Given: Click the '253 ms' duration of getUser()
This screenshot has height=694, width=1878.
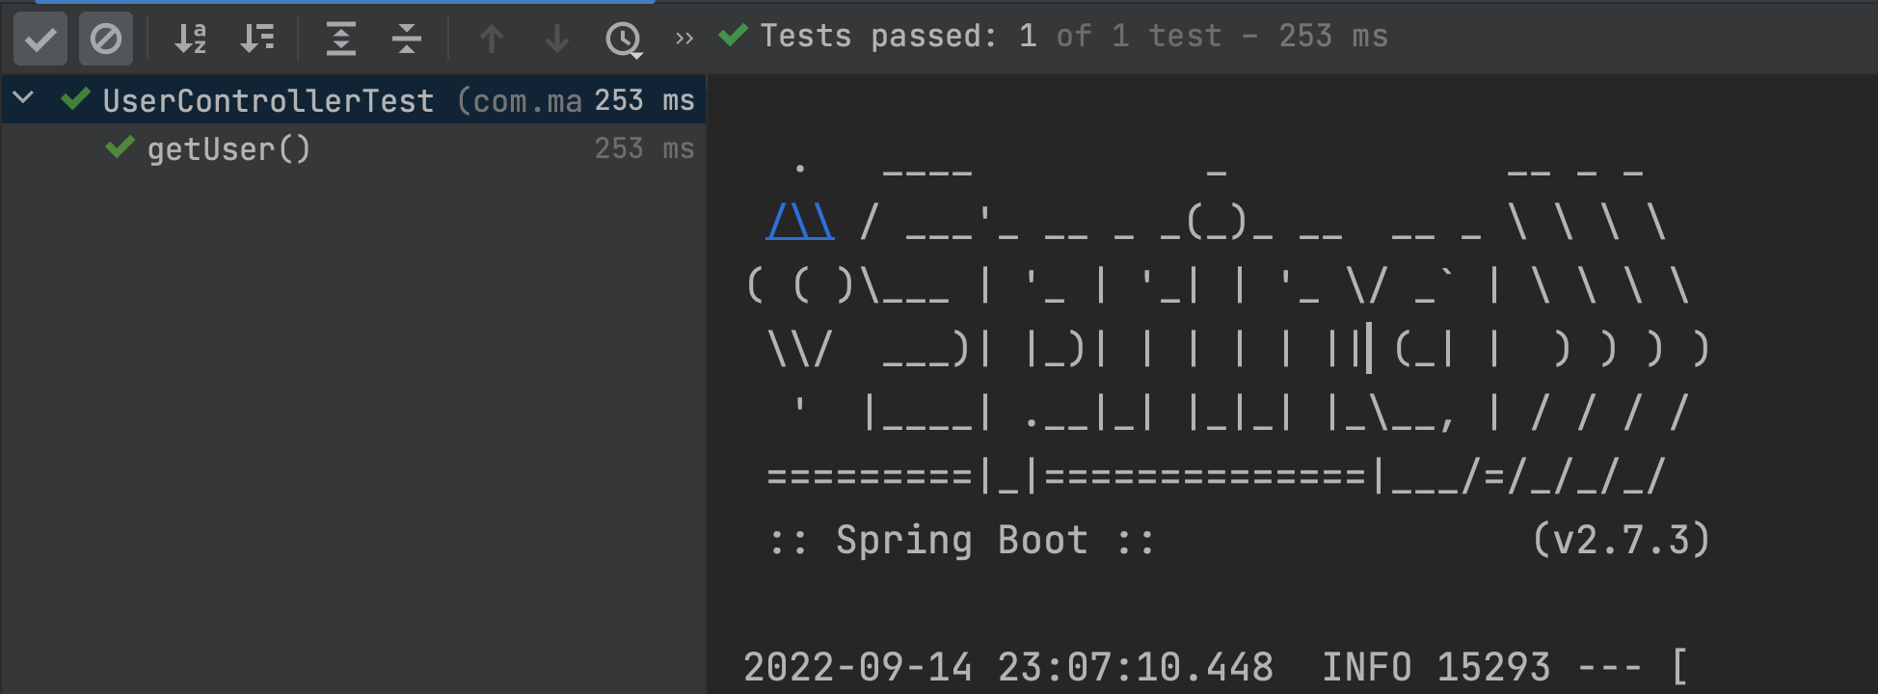Looking at the screenshot, I should click(644, 148).
